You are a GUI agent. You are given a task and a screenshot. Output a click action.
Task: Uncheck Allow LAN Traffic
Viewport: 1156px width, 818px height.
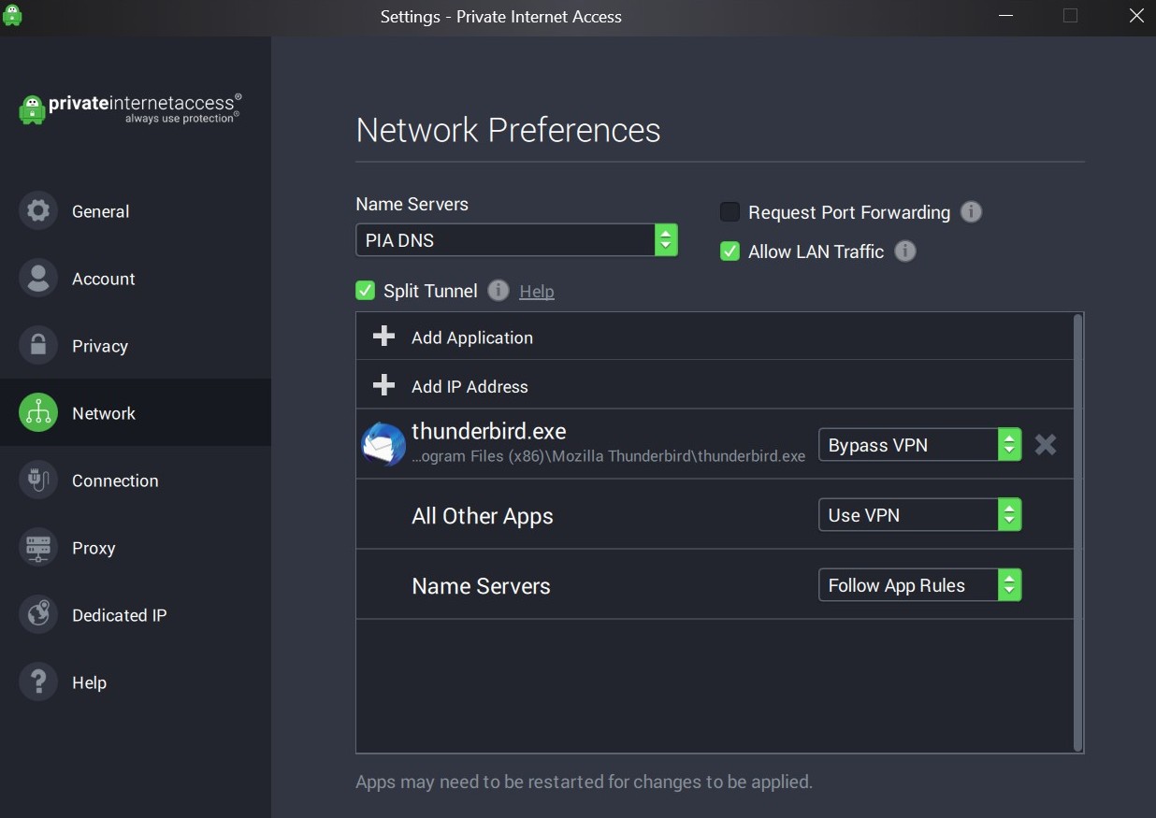coord(730,251)
